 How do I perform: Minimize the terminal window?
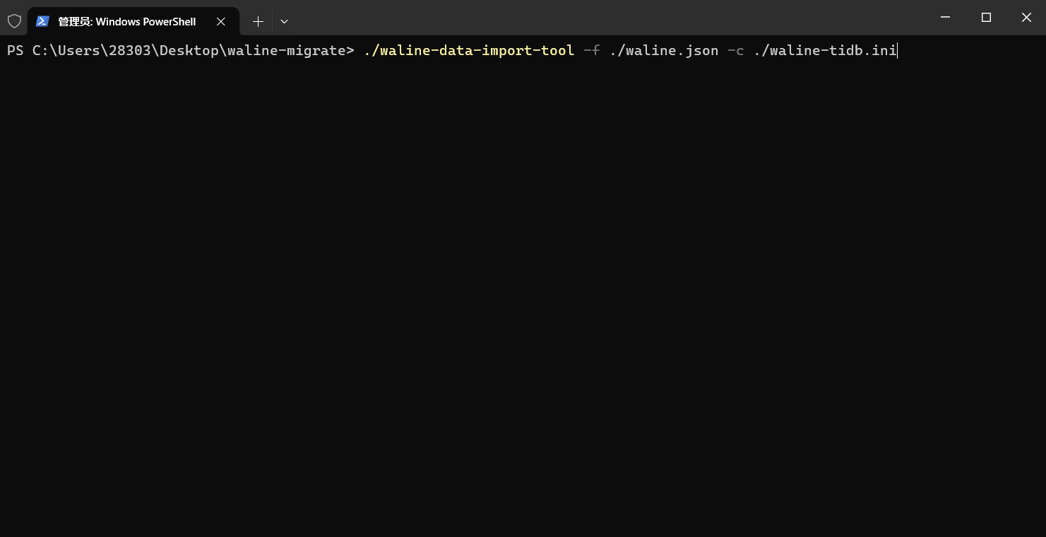click(x=946, y=17)
